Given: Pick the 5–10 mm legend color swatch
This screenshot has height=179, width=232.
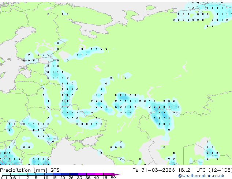Looking at the screenshot, I should click(40, 174).
